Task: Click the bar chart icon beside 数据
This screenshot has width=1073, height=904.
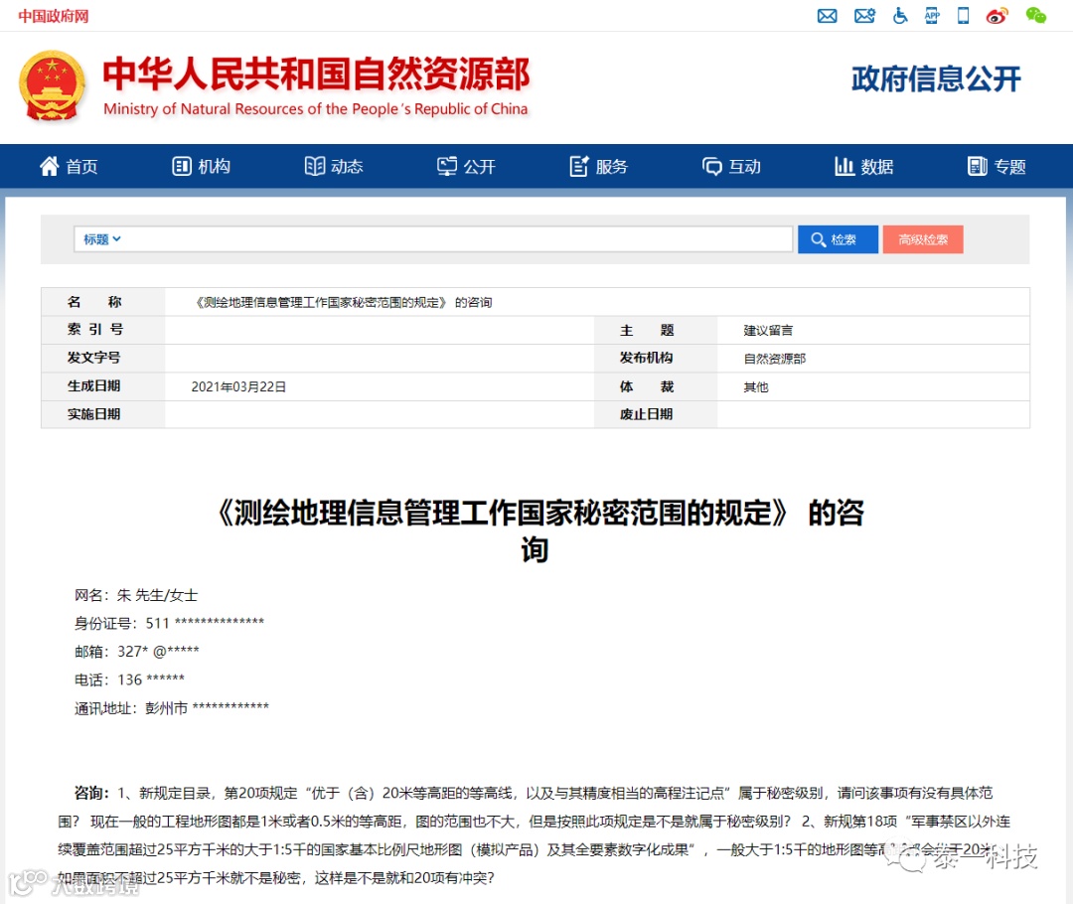Action: pyautogui.click(x=844, y=166)
